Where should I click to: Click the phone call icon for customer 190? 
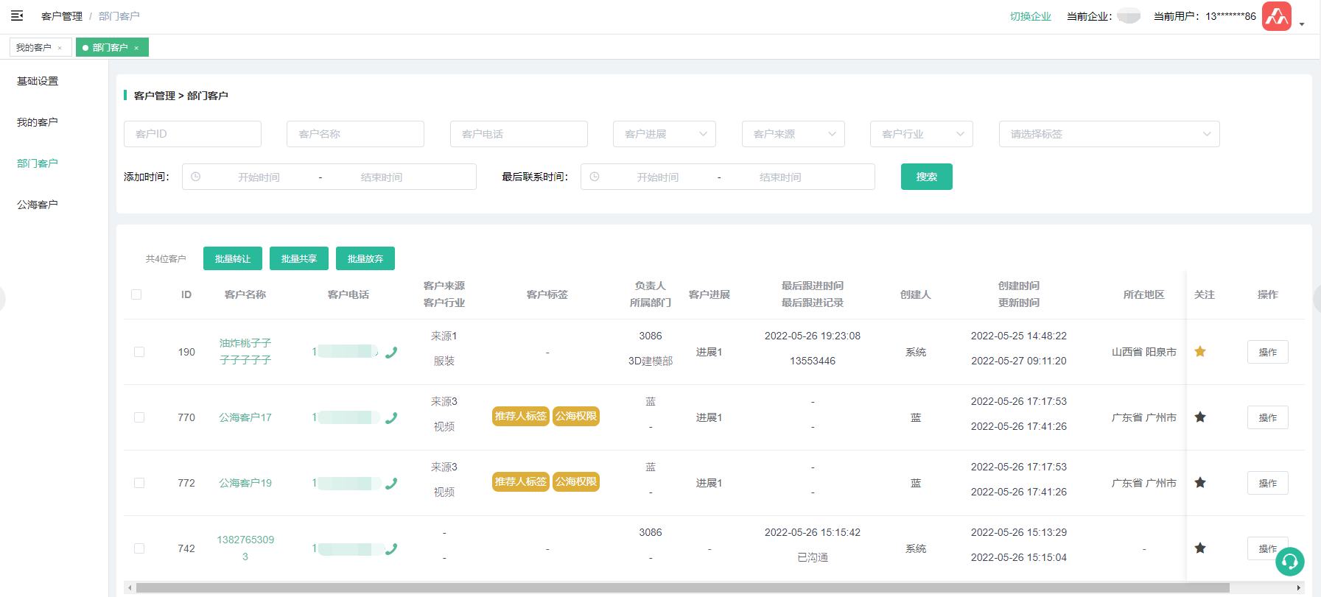[x=391, y=353]
